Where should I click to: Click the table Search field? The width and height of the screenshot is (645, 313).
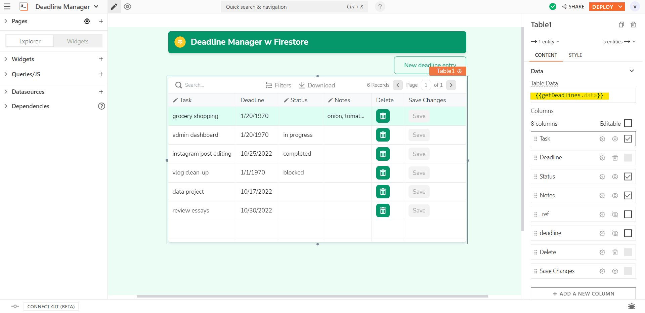pyautogui.click(x=215, y=85)
